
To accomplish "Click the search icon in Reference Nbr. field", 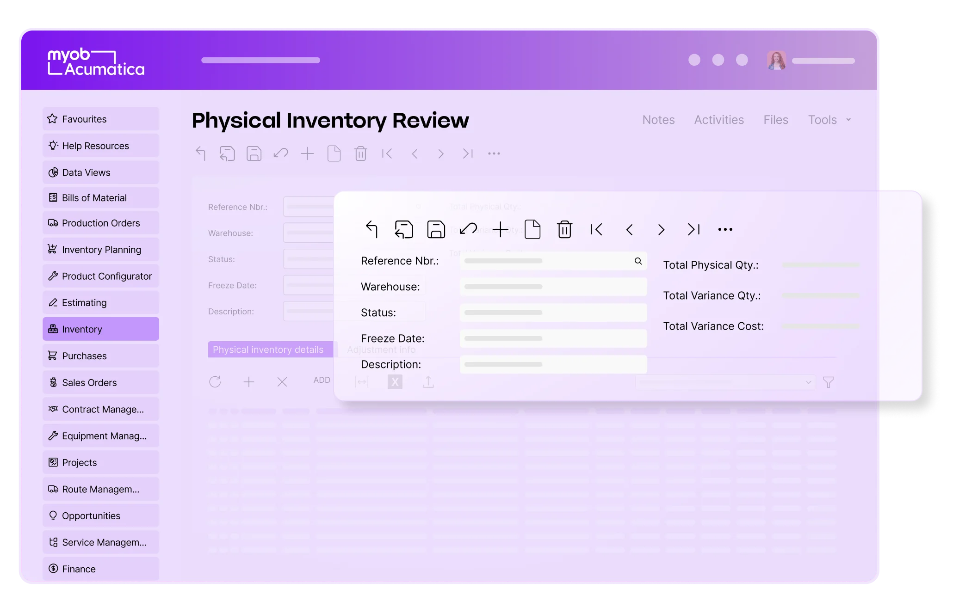I will (x=638, y=261).
